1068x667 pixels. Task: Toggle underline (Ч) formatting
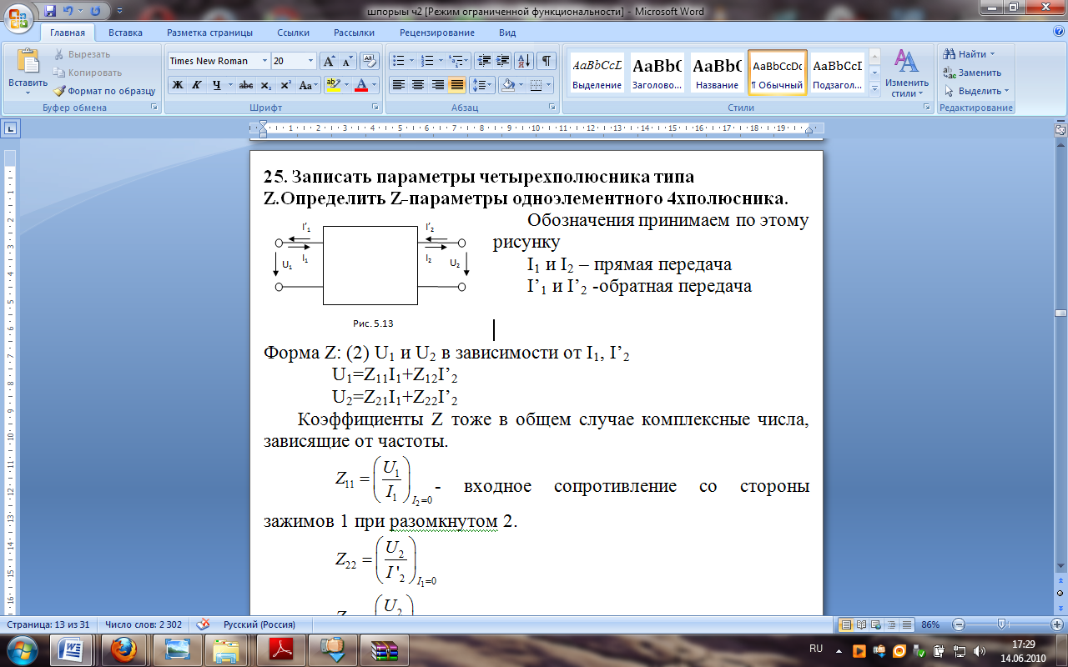pyautogui.click(x=217, y=85)
